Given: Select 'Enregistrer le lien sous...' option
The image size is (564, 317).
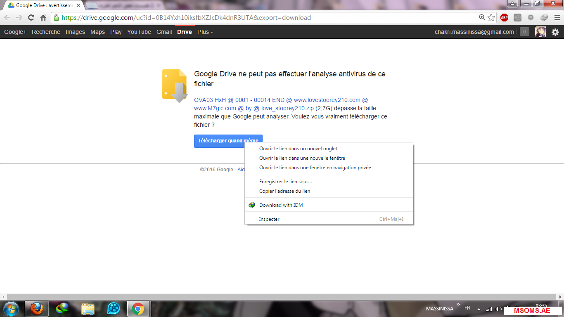Looking at the screenshot, I should click(x=285, y=182).
